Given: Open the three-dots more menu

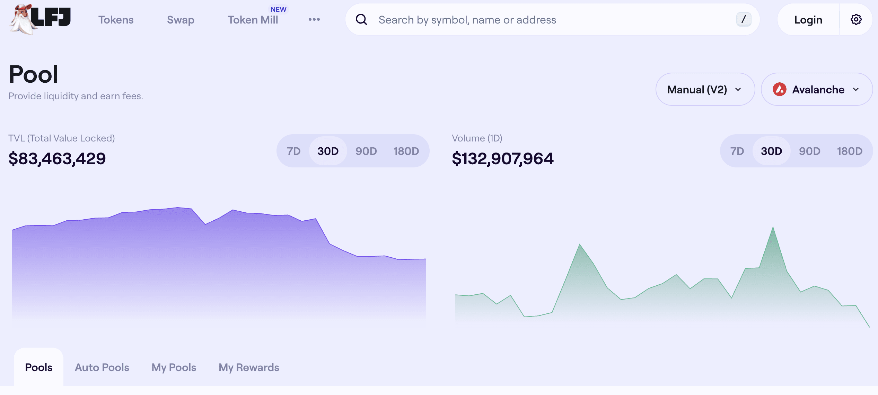Looking at the screenshot, I should [314, 20].
